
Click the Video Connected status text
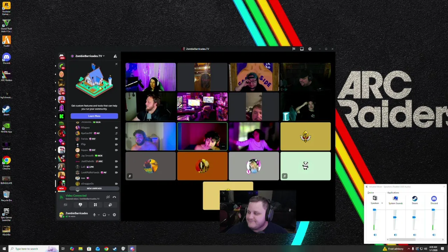tap(76, 196)
